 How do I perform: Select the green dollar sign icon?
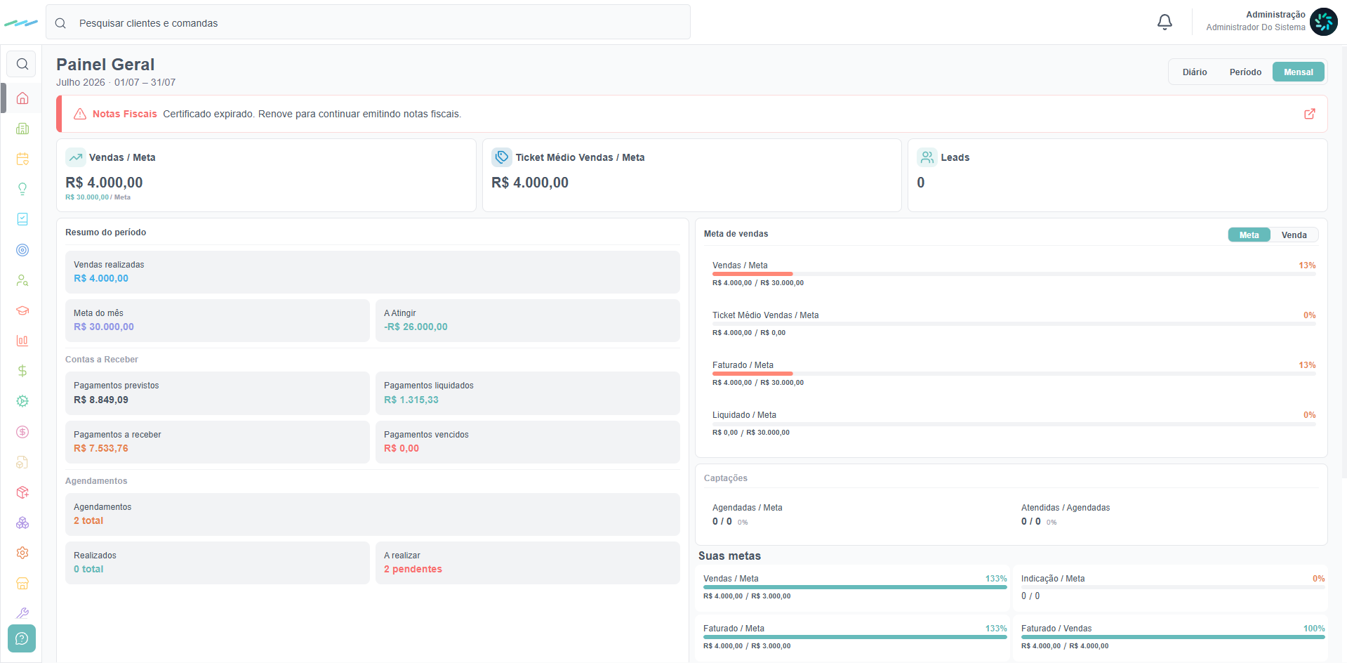(22, 371)
